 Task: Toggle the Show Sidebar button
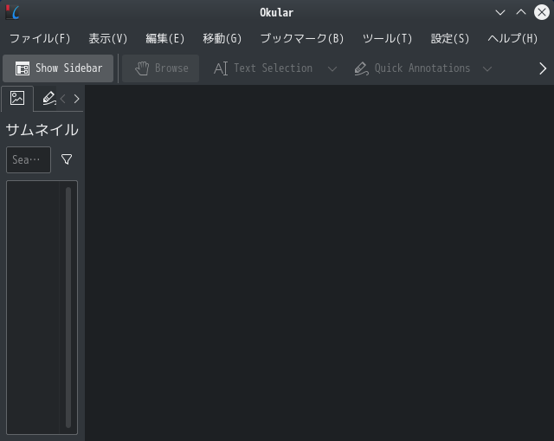[x=58, y=68]
